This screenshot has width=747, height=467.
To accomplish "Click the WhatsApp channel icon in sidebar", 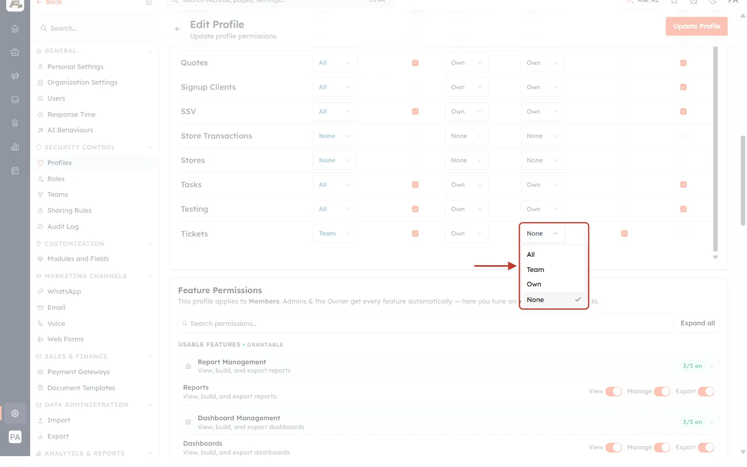I will coord(40,292).
